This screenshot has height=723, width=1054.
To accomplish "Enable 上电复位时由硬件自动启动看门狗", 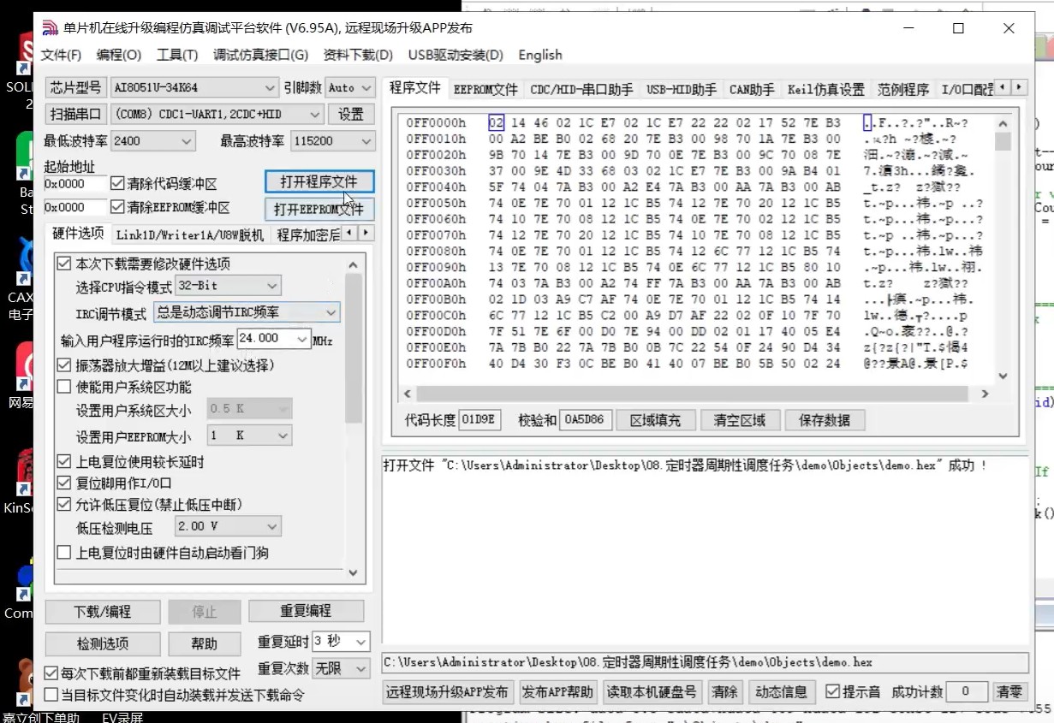I will click(x=64, y=553).
